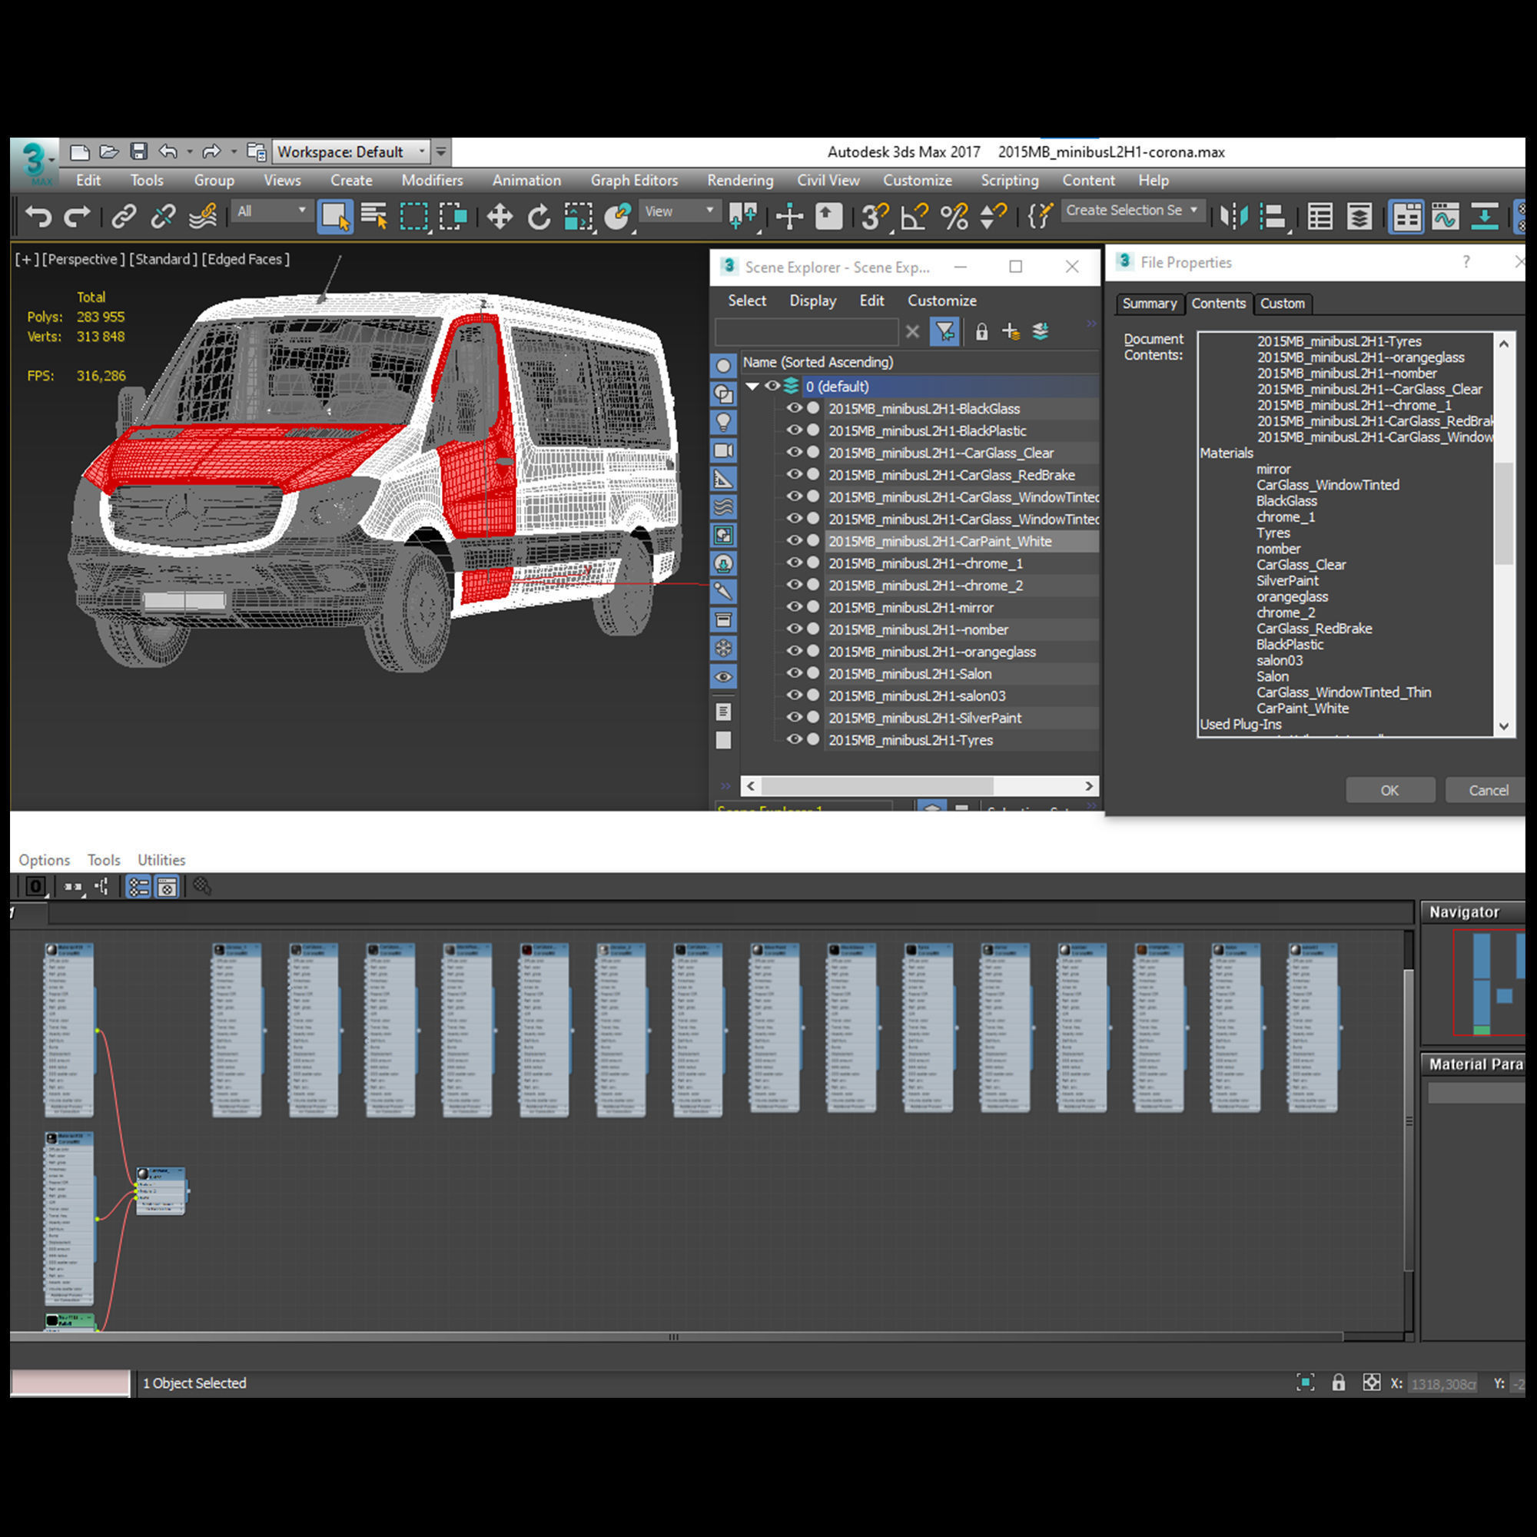
Task: Click the [+] viewport menu label
Action: tap(26, 259)
